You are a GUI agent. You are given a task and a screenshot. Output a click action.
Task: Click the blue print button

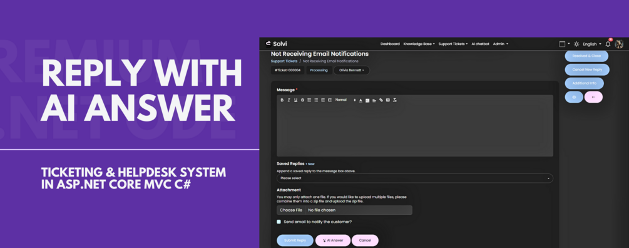574,96
